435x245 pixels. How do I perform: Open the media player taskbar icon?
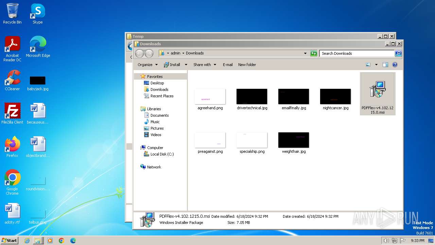pyautogui.click(x=50, y=241)
